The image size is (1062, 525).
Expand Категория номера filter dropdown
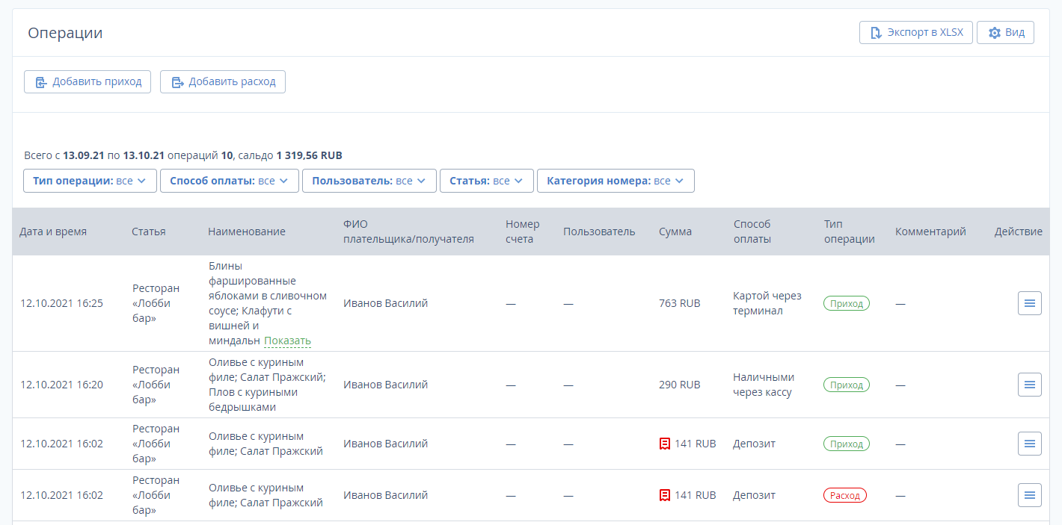click(x=616, y=181)
